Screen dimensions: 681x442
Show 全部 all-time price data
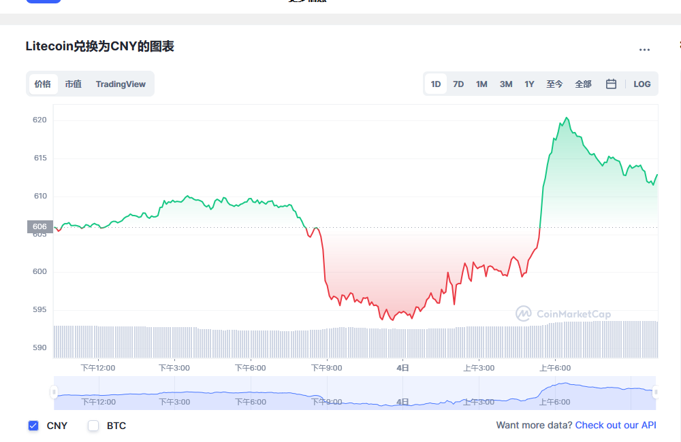(583, 84)
